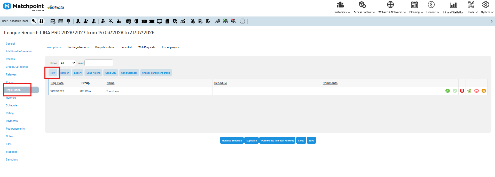Switch to the Canceled tab
The image size is (495, 177).
coord(126,47)
